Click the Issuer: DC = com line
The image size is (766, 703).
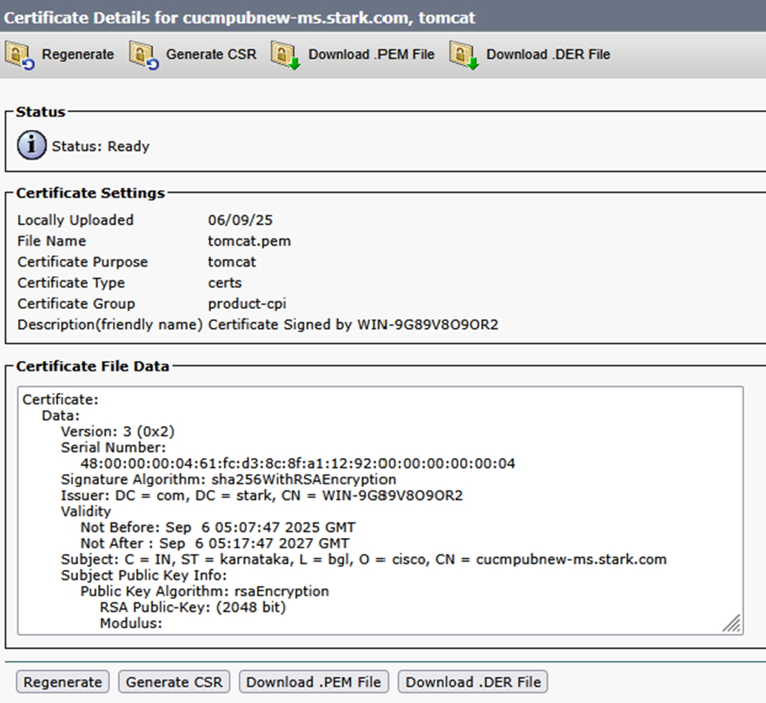click(262, 496)
